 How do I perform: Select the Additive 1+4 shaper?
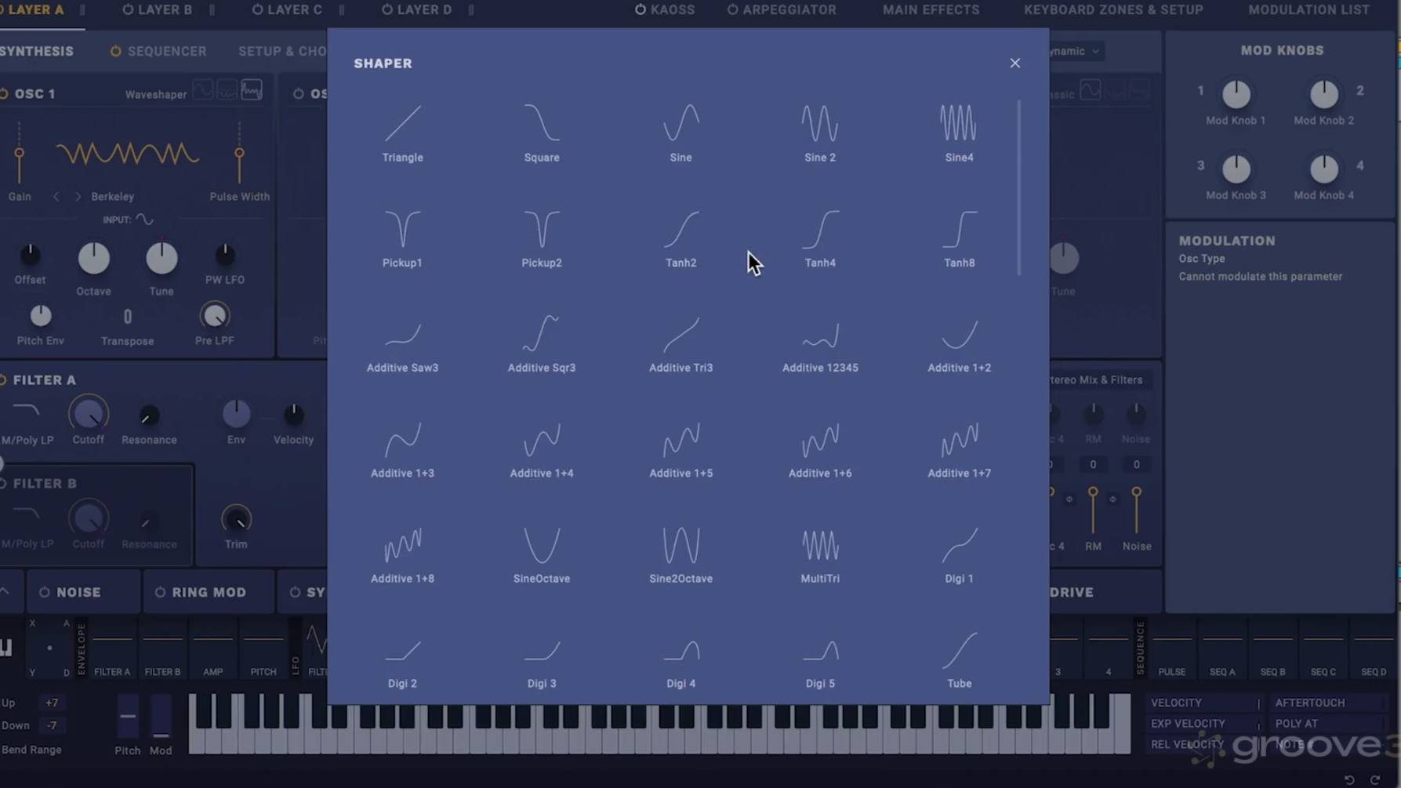click(x=542, y=449)
